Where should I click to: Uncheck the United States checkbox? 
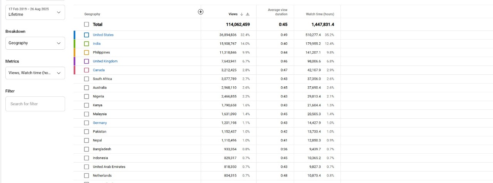click(87, 35)
